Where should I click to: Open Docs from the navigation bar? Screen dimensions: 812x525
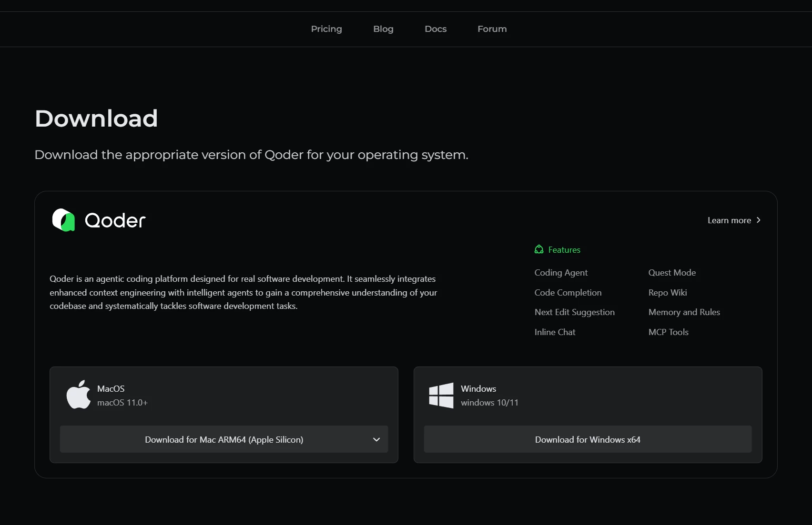tap(436, 29)
